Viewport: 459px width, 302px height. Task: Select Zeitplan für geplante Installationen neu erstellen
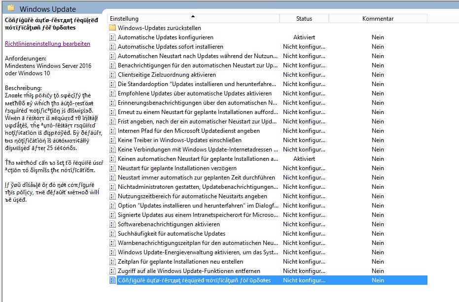180,262
